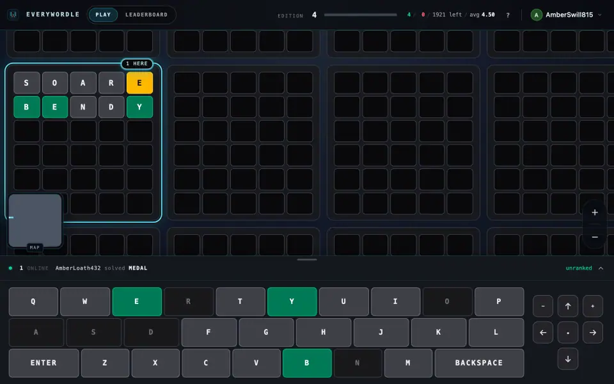Click the 'avg 4.50' stat
Image resolution: width=614 pixels, height=384 pixels.
pyautogui.click(x=482, y=15)
